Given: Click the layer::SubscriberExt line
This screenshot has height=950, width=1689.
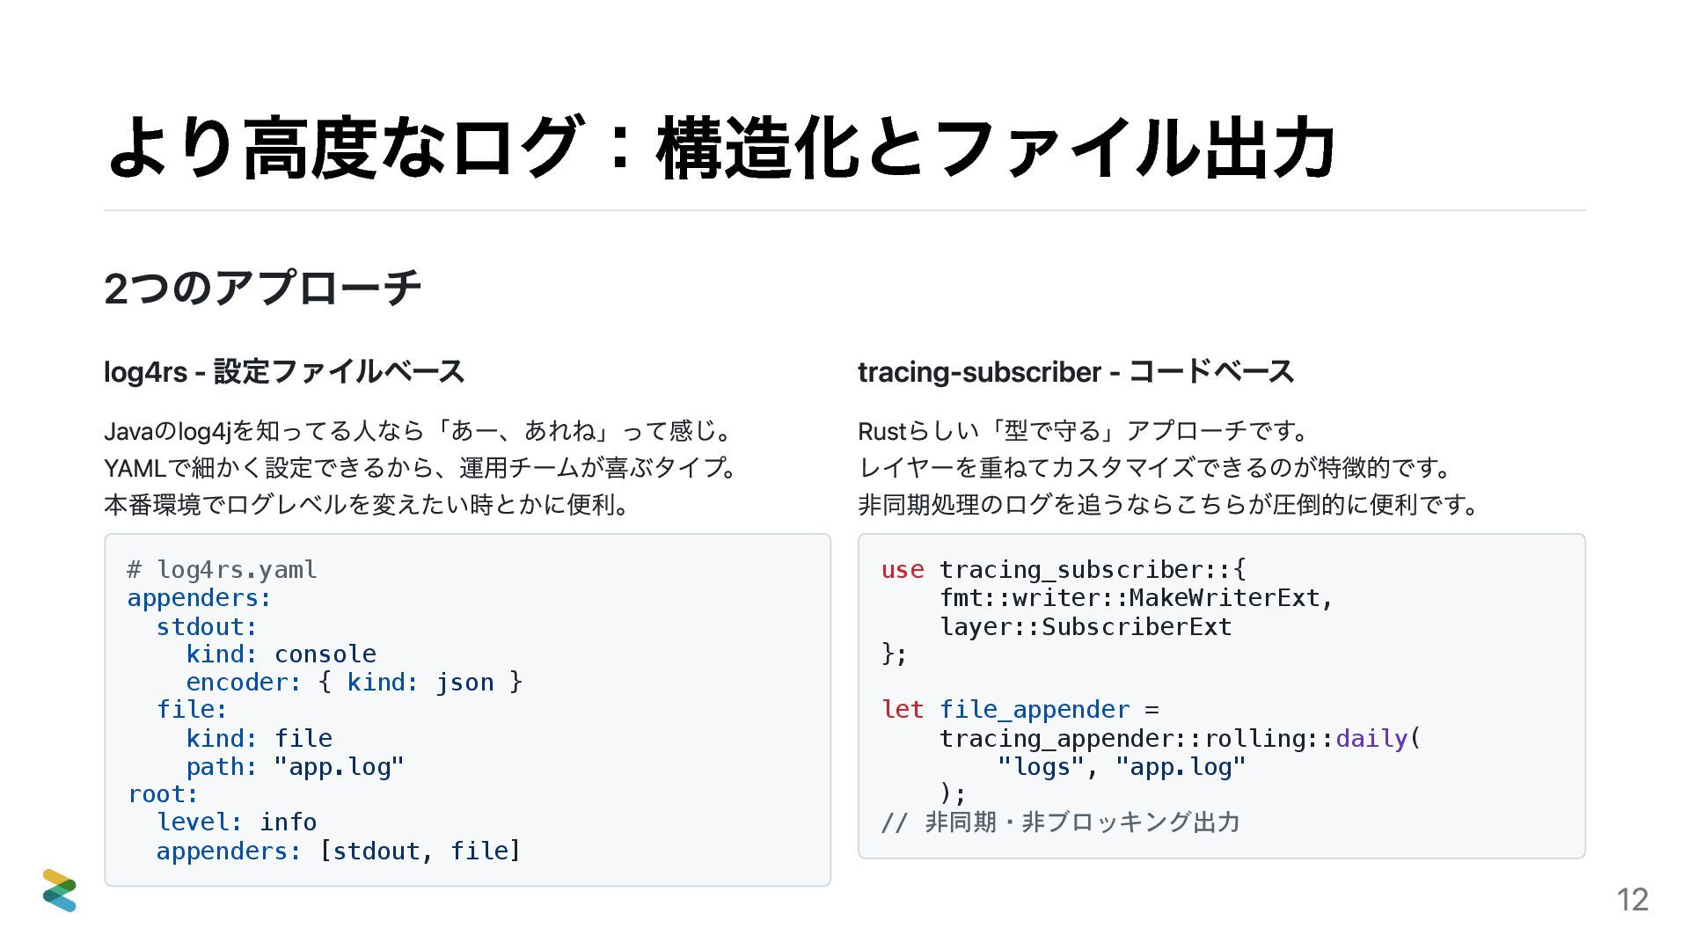Looking at the screenshot, I should (x=1086, y=626).
